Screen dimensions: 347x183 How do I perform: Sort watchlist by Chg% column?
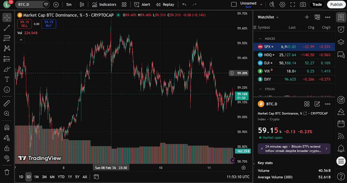point(326,27)
